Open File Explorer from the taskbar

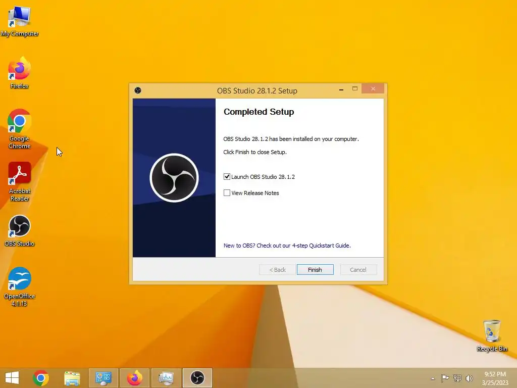[x=72, y=378]
